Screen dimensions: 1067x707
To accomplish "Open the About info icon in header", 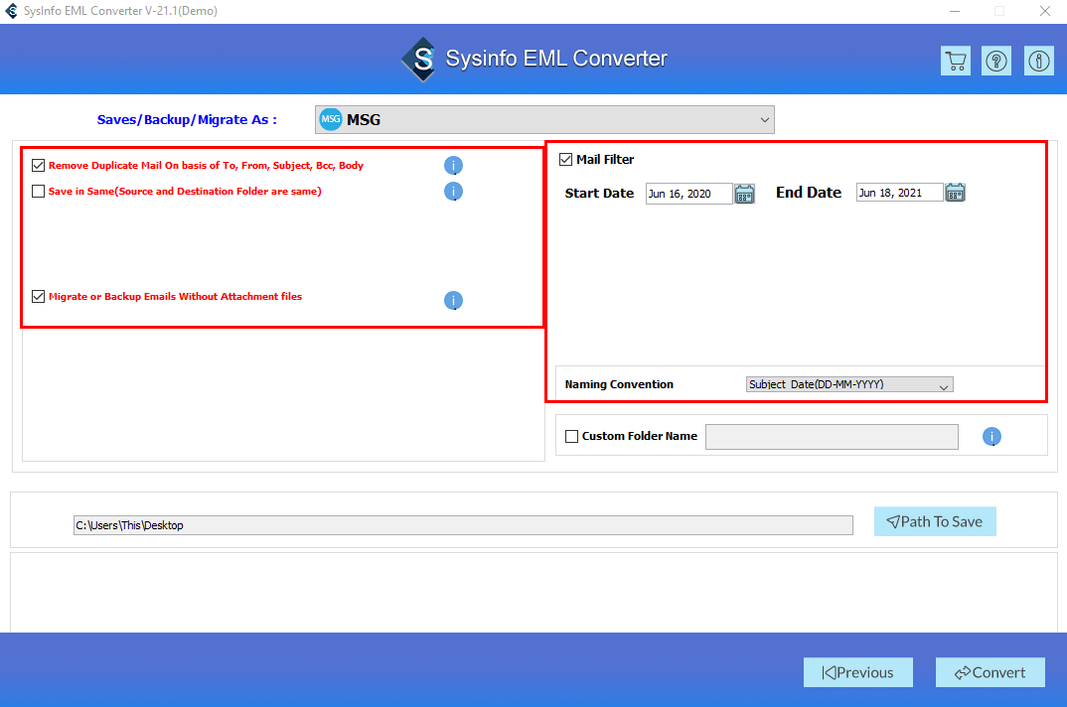I will point(1037,60).
